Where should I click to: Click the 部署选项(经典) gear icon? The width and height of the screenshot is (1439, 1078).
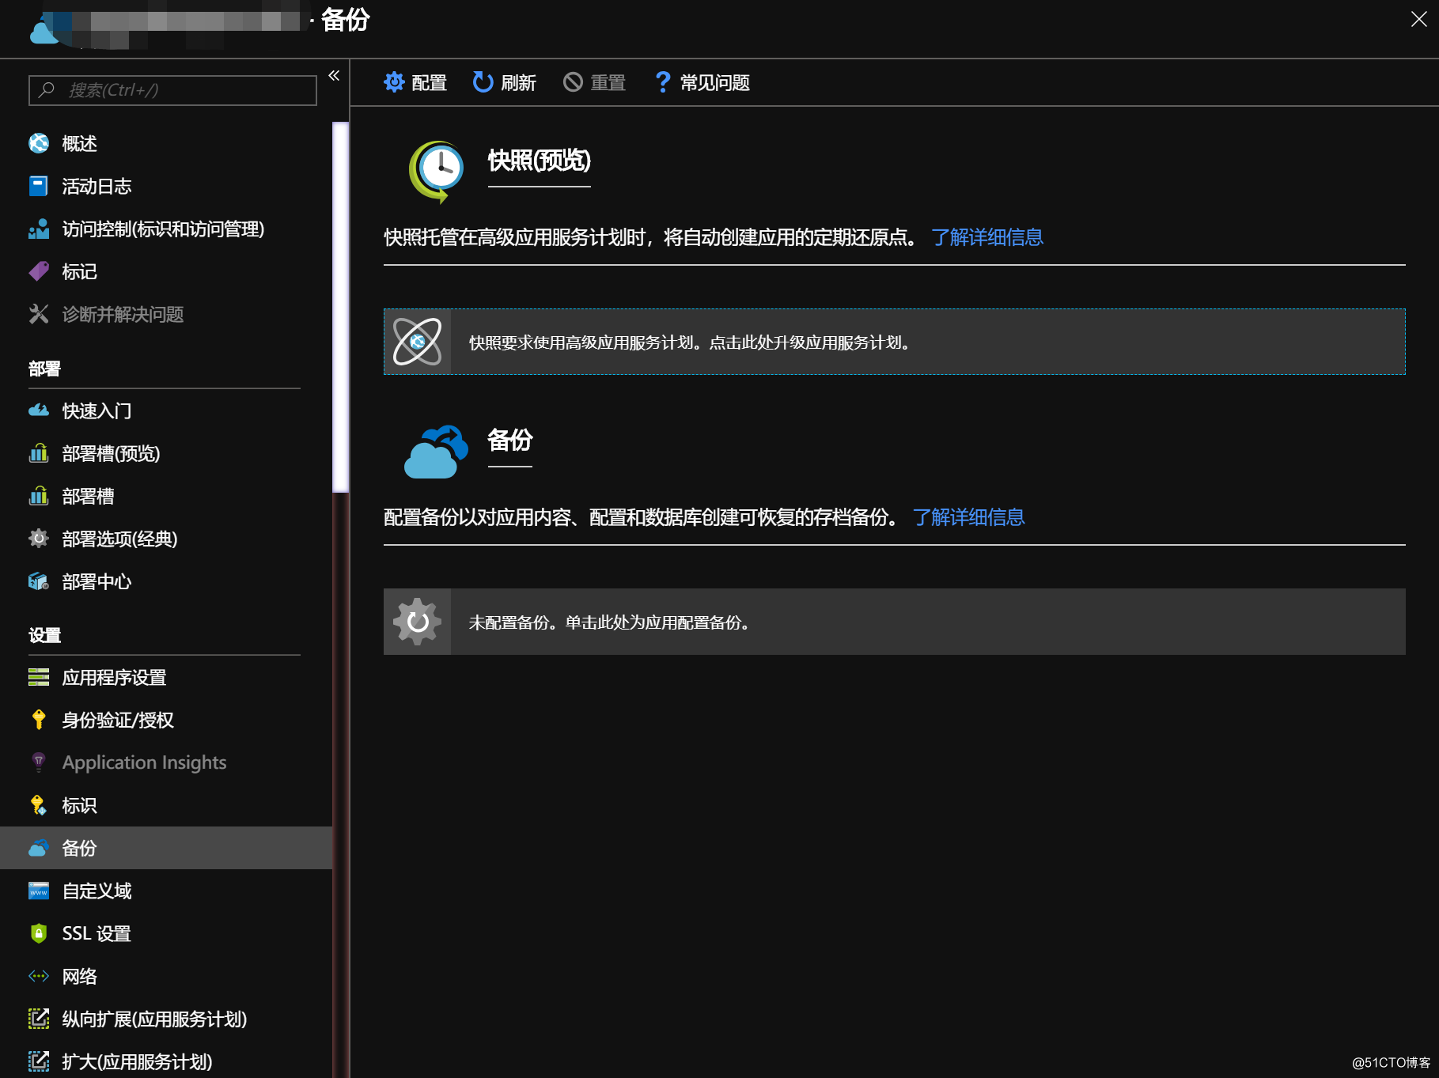[x=39, y=539]
